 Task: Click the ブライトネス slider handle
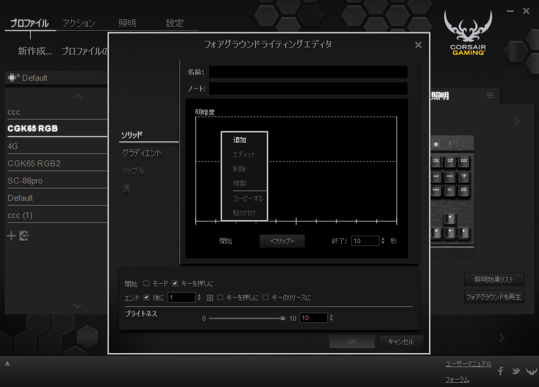[282, 318]
